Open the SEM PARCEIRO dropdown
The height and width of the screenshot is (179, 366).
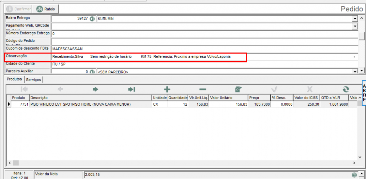355,72
